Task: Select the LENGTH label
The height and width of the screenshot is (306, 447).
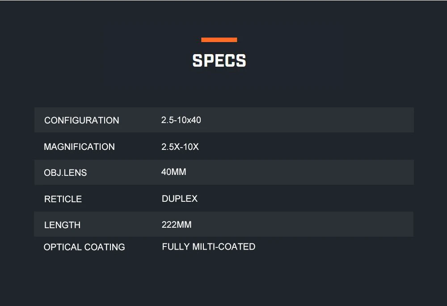Action: [x=62, y=225]
